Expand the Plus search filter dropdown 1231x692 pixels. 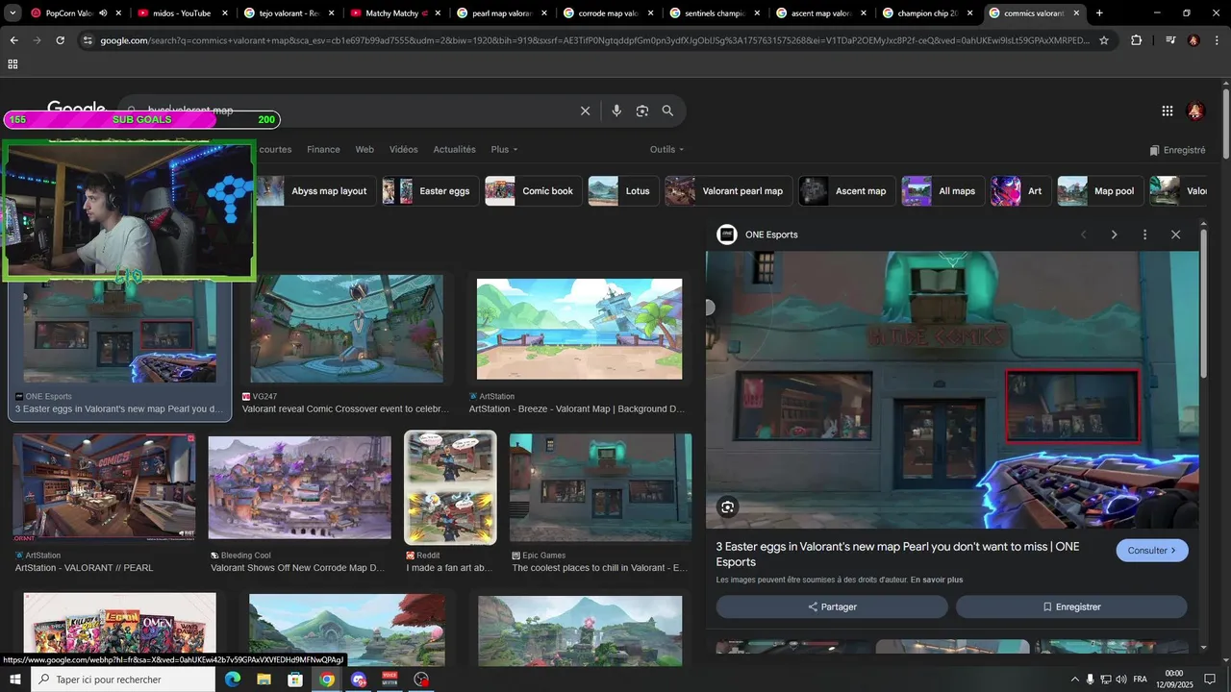click(504, 150)
